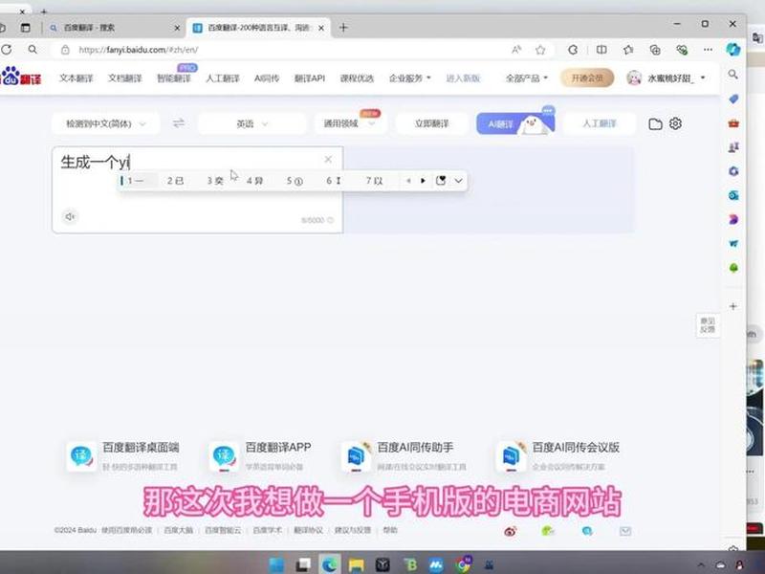765x574 pixels.
Task: Click the Baidu Translate logo
Action: [x=20, y=77]
